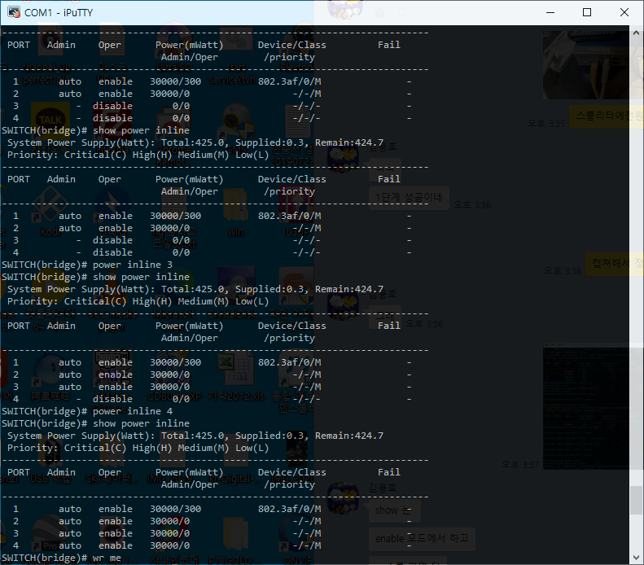Maximize the iPuTTY terminal window
This screenshot has width=644, height=565.
click(x=587, y=12)
